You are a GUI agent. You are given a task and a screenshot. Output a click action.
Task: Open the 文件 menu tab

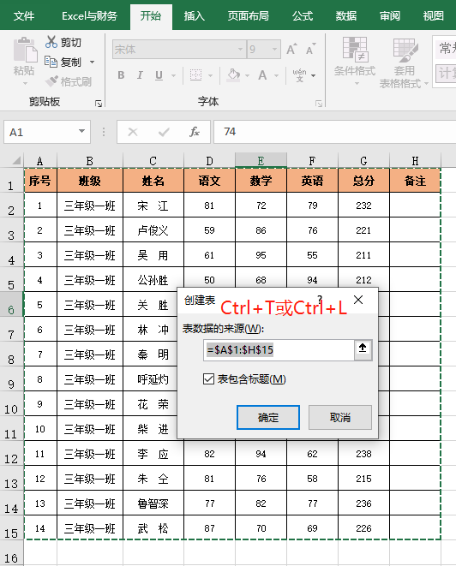23,16
